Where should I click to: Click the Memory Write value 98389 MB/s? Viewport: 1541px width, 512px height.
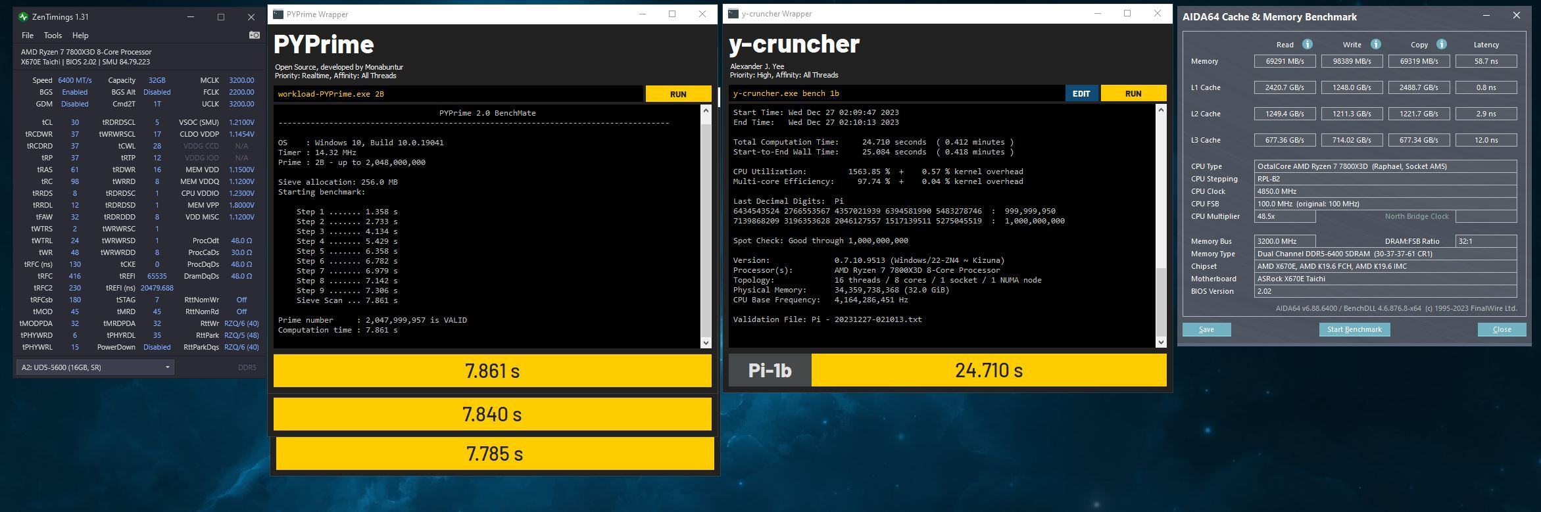click(x=1352, y=61)
